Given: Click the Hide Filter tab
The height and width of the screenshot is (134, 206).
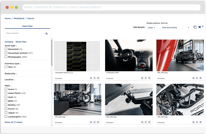Looking at the screenshot, I should (x=27, y=26).
